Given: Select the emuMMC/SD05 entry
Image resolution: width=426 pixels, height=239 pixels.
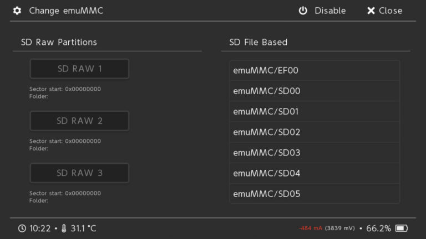Looking at the screenshot, I should 315,194.
